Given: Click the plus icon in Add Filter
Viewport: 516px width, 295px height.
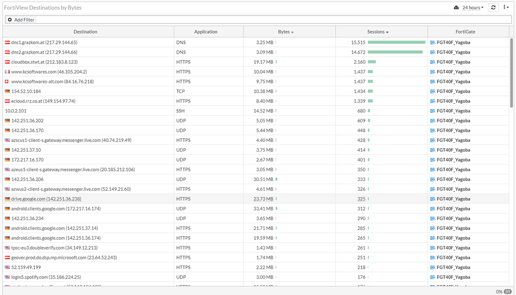Looking at the screenshot, I should coord(10,20).
